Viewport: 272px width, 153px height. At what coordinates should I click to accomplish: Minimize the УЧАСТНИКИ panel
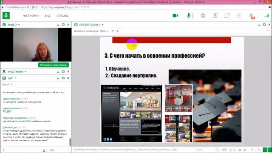[x=58, y=72]
